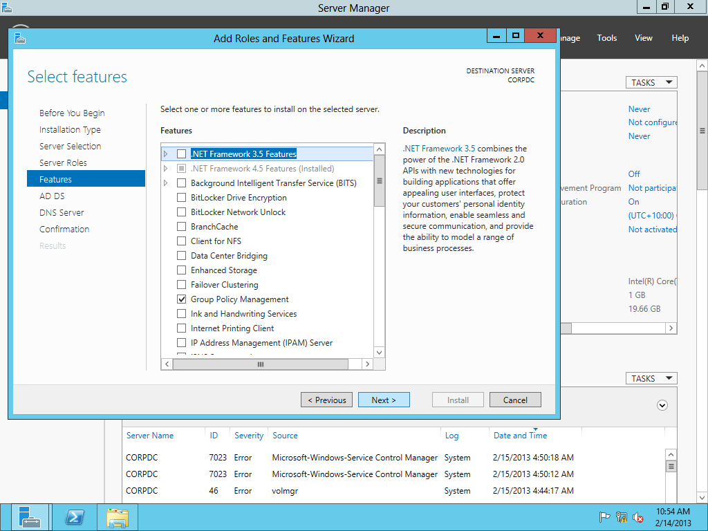
Task: Open the View menu in Server Manager
Action: point(644,38)
